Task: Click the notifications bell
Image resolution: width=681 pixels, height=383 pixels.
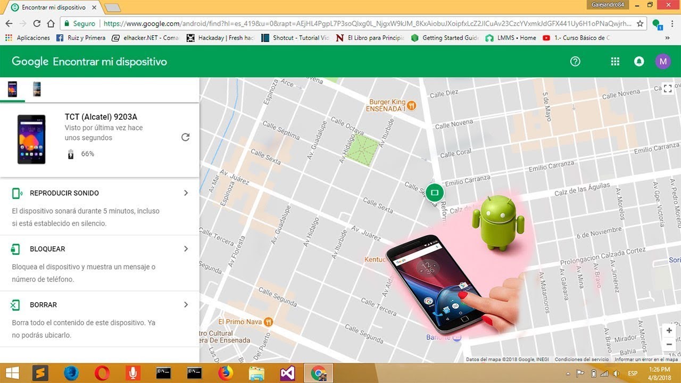Action: tap(639, 61)
